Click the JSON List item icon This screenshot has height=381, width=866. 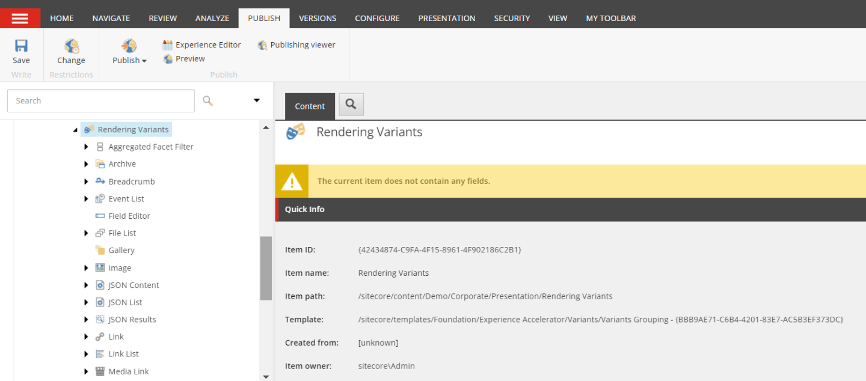click(100, 302)
